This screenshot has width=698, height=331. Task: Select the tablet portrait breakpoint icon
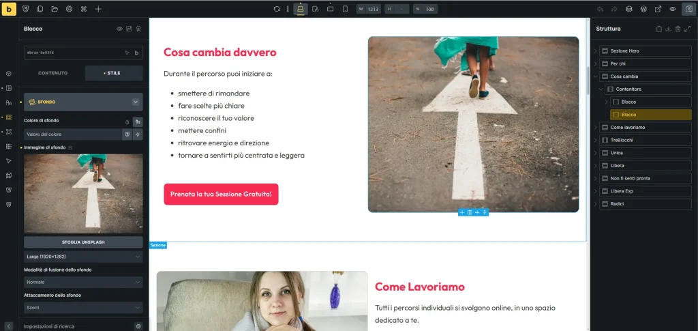point(316,9)
